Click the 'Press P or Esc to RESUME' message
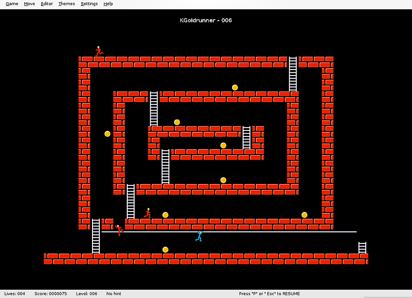The height and width of the screenshot is (298, 412). [x=269, y=293]
